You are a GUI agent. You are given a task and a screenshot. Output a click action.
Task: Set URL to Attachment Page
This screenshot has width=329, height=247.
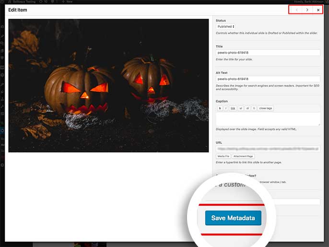coord(243,156)
